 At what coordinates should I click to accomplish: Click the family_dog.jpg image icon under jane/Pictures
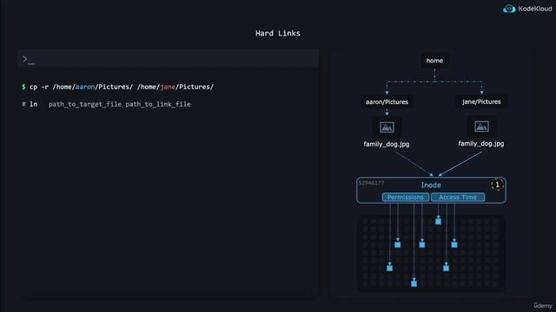(481, 127)
